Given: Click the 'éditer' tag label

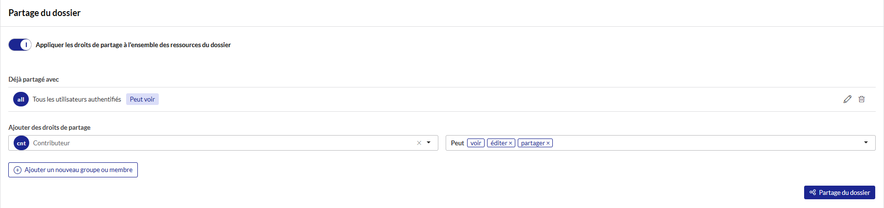Looking at the screenshot, I should coord(499,143).
